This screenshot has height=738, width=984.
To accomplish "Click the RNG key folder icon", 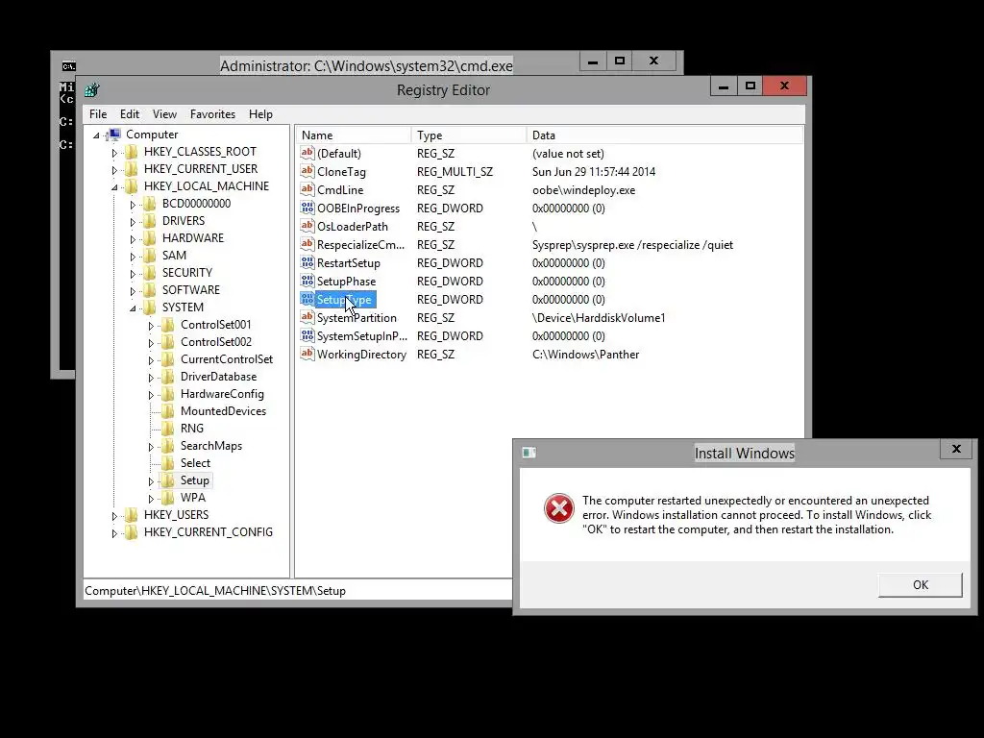I will (168, 428).
